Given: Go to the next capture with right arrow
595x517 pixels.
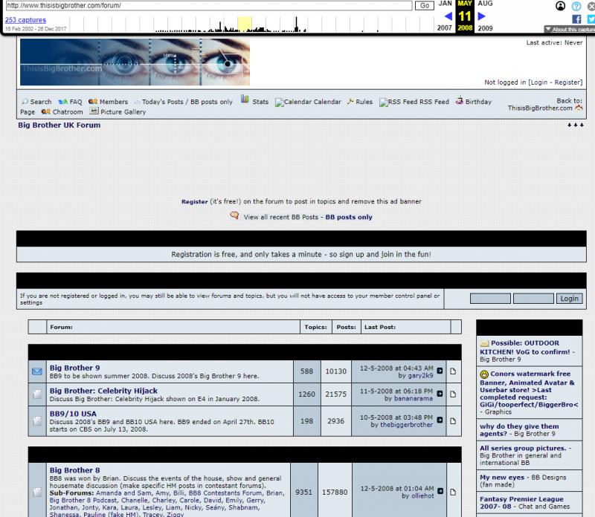Looking at the screenshot, I should pos(482,16).
